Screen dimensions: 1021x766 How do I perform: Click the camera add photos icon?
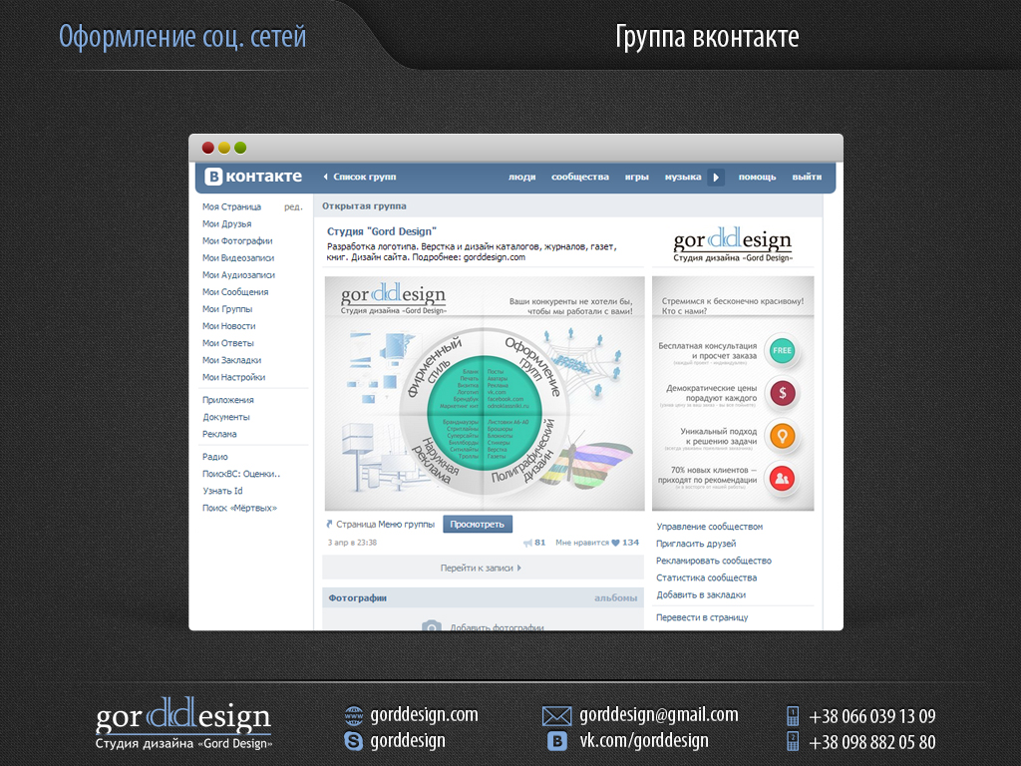pyautogui.click(x=431, y=626)
